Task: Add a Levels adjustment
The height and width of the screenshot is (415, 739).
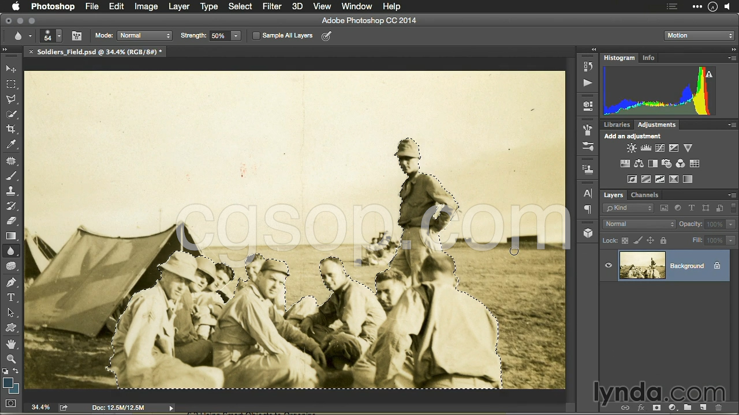Action: pos(646,148)
